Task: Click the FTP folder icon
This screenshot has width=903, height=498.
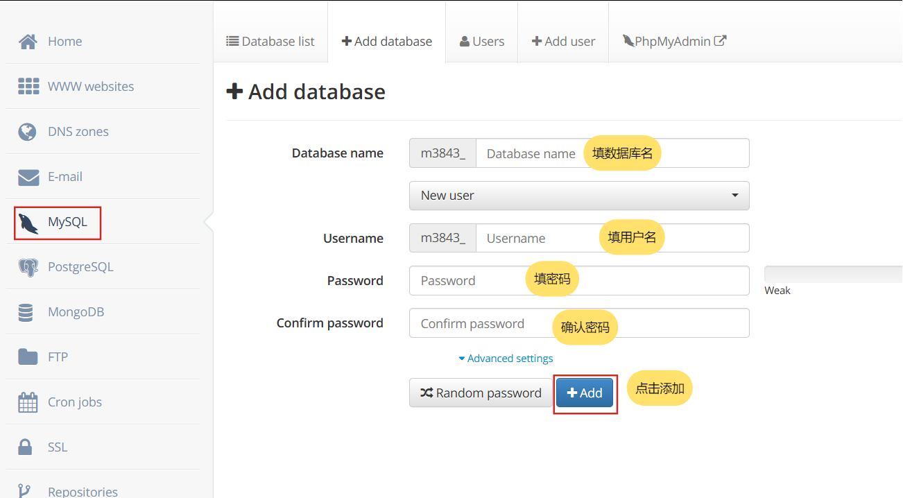Action: point(28,357)
